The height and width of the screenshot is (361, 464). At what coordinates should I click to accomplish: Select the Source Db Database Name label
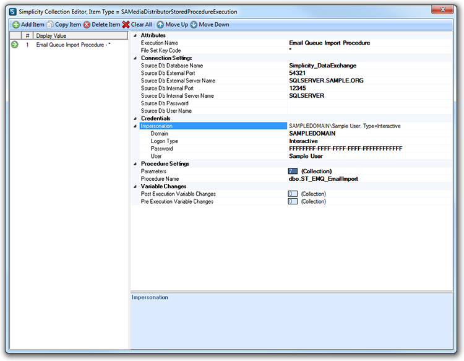[x=172, y=66]
